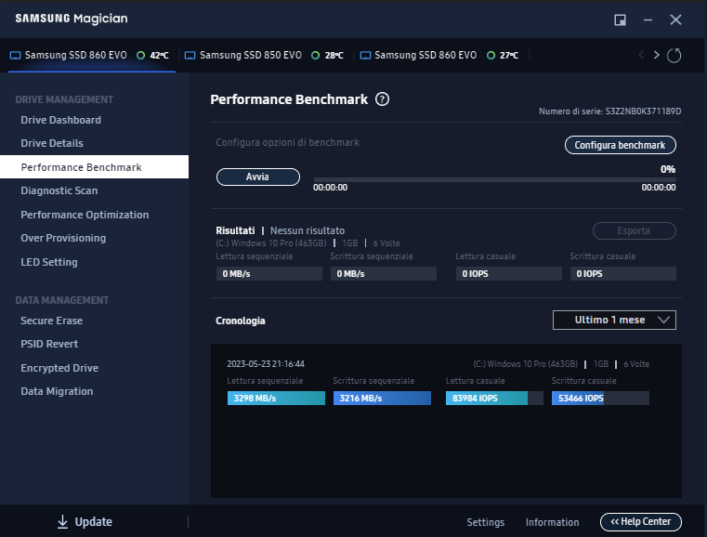Click the Nessun risultato text
The height and width of the screenshot is (537, 707).
308,230
